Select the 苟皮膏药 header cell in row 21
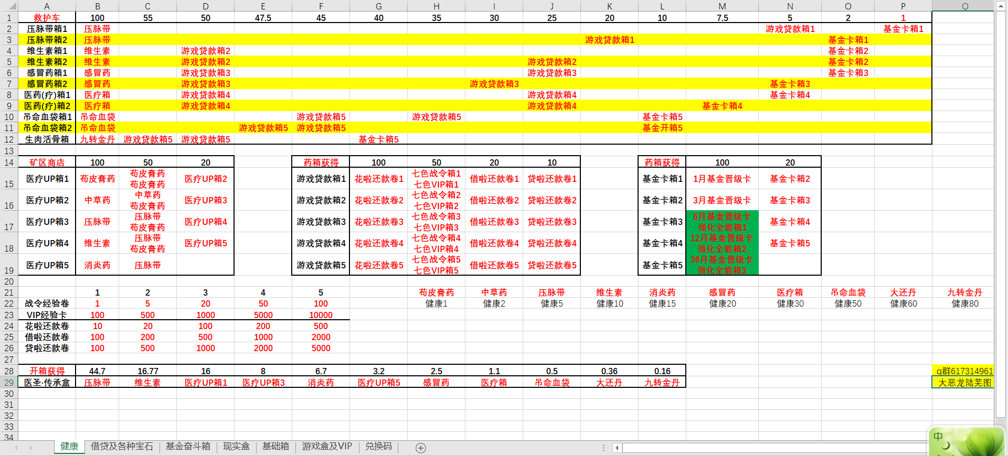 [x=436, y=292]
